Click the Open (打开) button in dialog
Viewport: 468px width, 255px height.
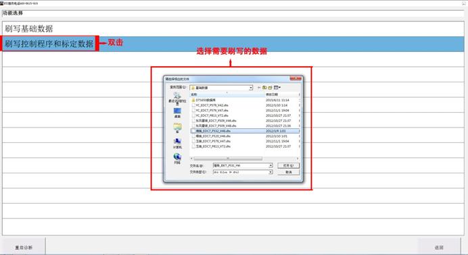288,165
